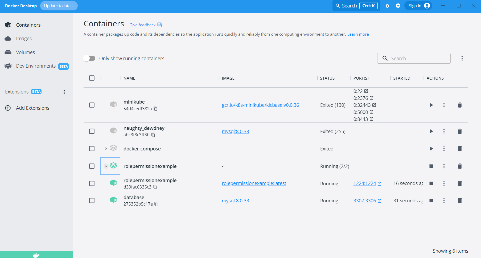Open more actions for naughty_dewdney
This screenshot has height=258, width=481.
pos(444,131)
